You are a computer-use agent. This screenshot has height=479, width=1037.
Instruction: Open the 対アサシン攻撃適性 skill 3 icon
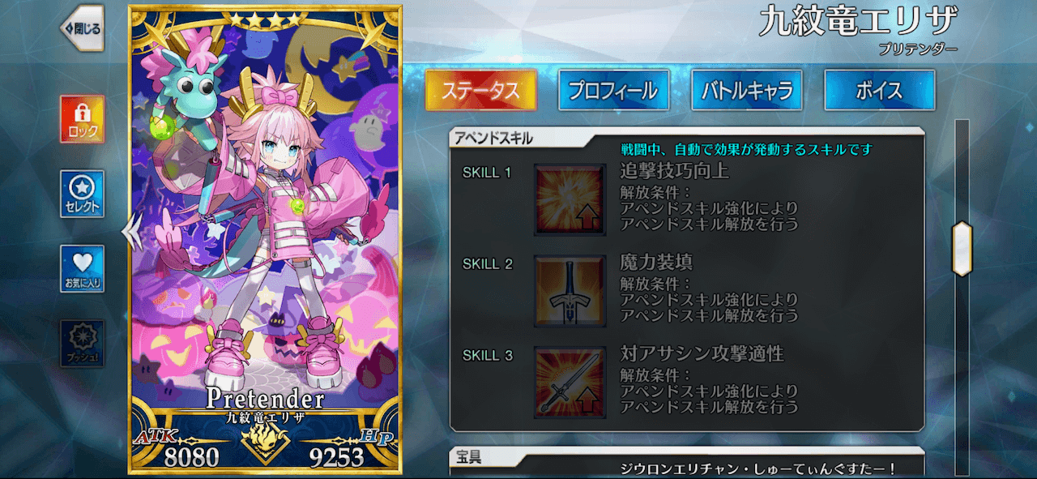click(570, 383)
